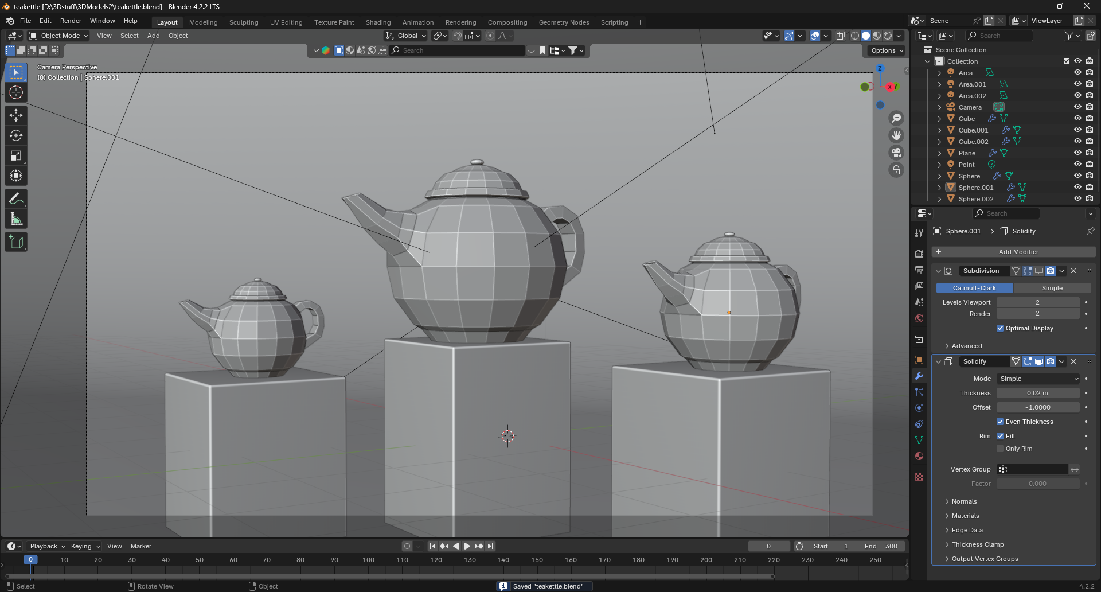The width and height of the screenshot is (1101, 592).
Task: Toggle Even Thickness checkbox
Action: click(1000, 422)
